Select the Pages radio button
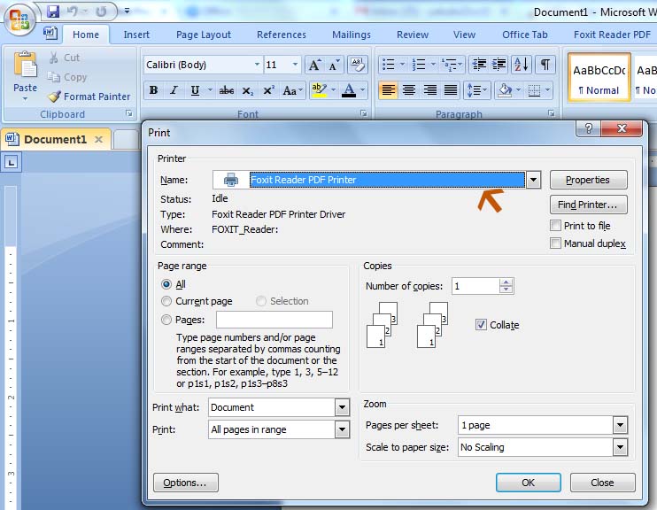The image size is (657, 510). pyautogui.click(x=166, y=320)
